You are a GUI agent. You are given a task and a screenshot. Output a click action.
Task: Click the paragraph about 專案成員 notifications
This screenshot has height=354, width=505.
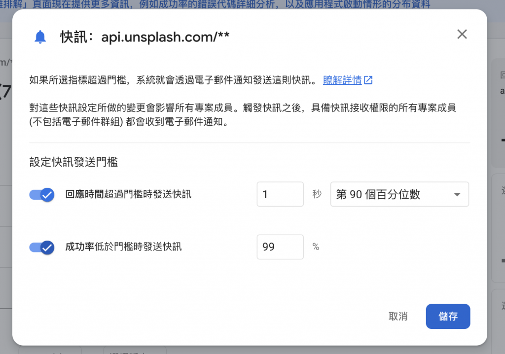point(243,115)
